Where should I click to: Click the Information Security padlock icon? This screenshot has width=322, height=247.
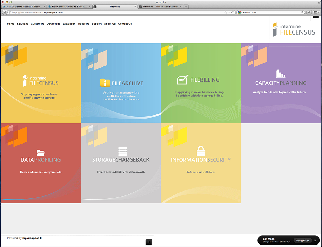tap(201, 151)
